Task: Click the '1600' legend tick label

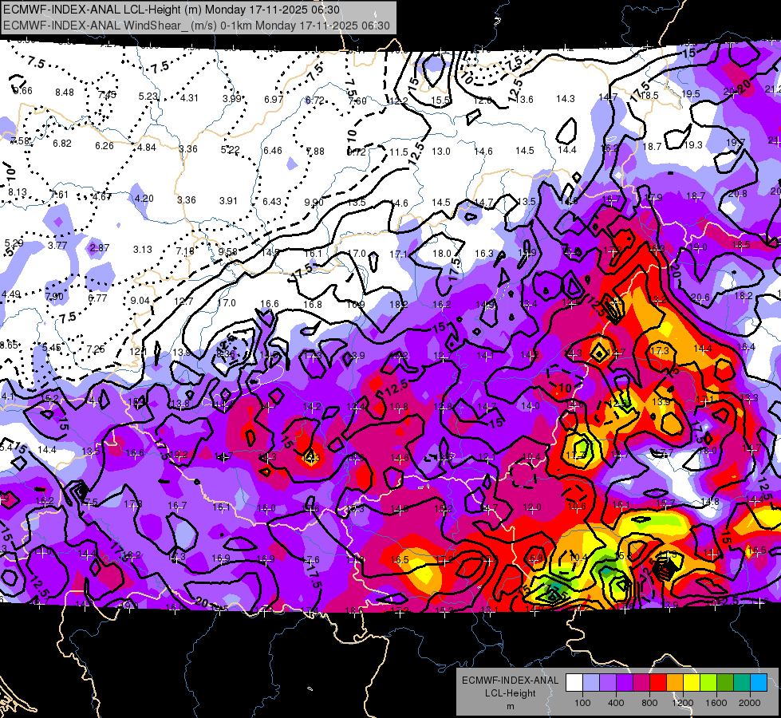Action: tap(716, 703)
